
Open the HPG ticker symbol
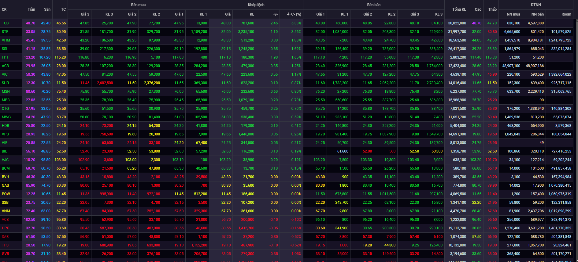click(6, 228)
